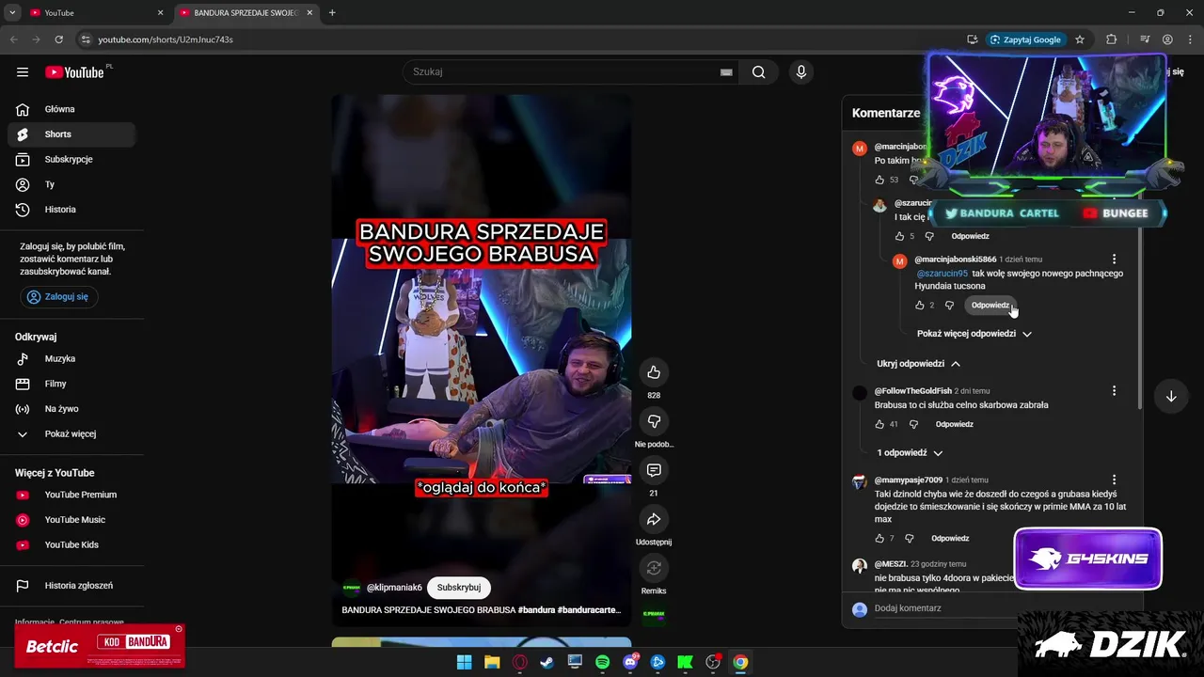Open YouTube Premium link in sidebar
Screen dimensions: 1204x677
[71, 495]
